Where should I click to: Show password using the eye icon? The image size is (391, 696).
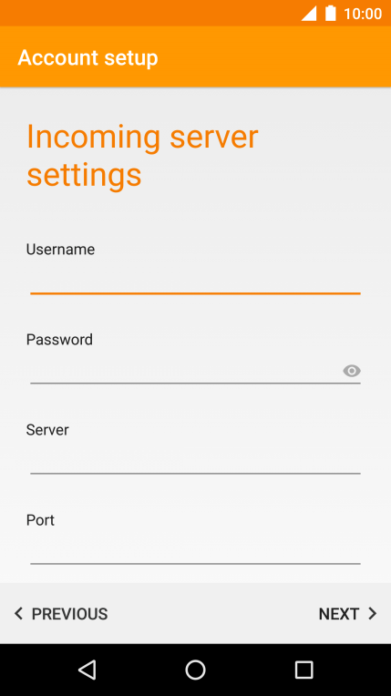click(x=352, y=371)
